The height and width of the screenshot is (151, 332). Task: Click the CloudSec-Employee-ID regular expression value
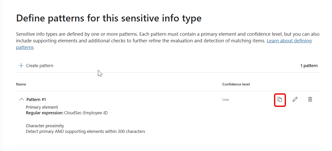(86, 113)
